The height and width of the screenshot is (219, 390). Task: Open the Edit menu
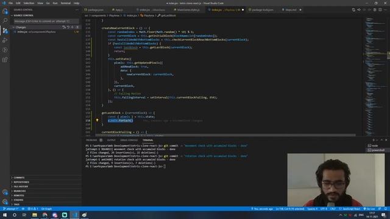click(18, 3)
